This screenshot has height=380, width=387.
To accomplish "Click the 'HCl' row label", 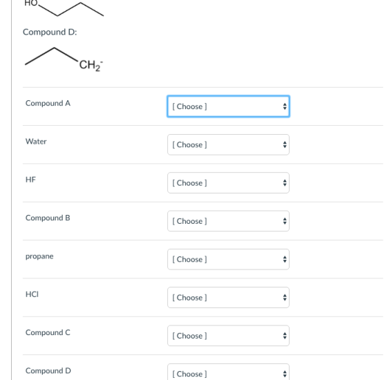I will (x=32, y=294).
